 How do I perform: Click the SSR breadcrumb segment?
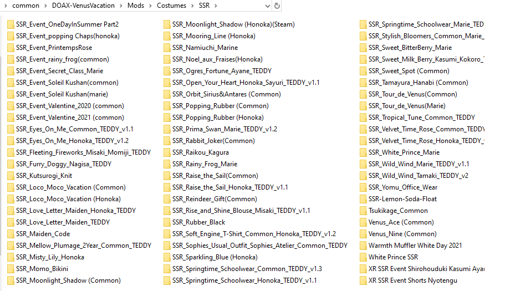coord(205,6)
